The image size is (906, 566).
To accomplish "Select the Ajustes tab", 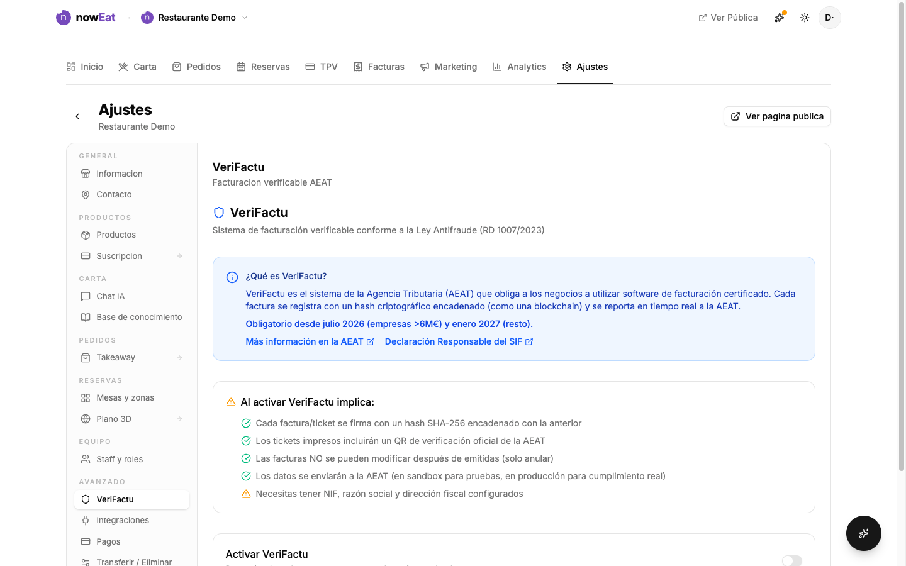I will pyautogui.click(x=585, y=67).
